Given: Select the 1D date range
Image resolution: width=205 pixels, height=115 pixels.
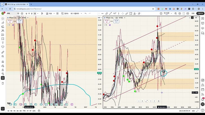Looking at the screenshot, I should pyautogui.click(x=8, y=111).
